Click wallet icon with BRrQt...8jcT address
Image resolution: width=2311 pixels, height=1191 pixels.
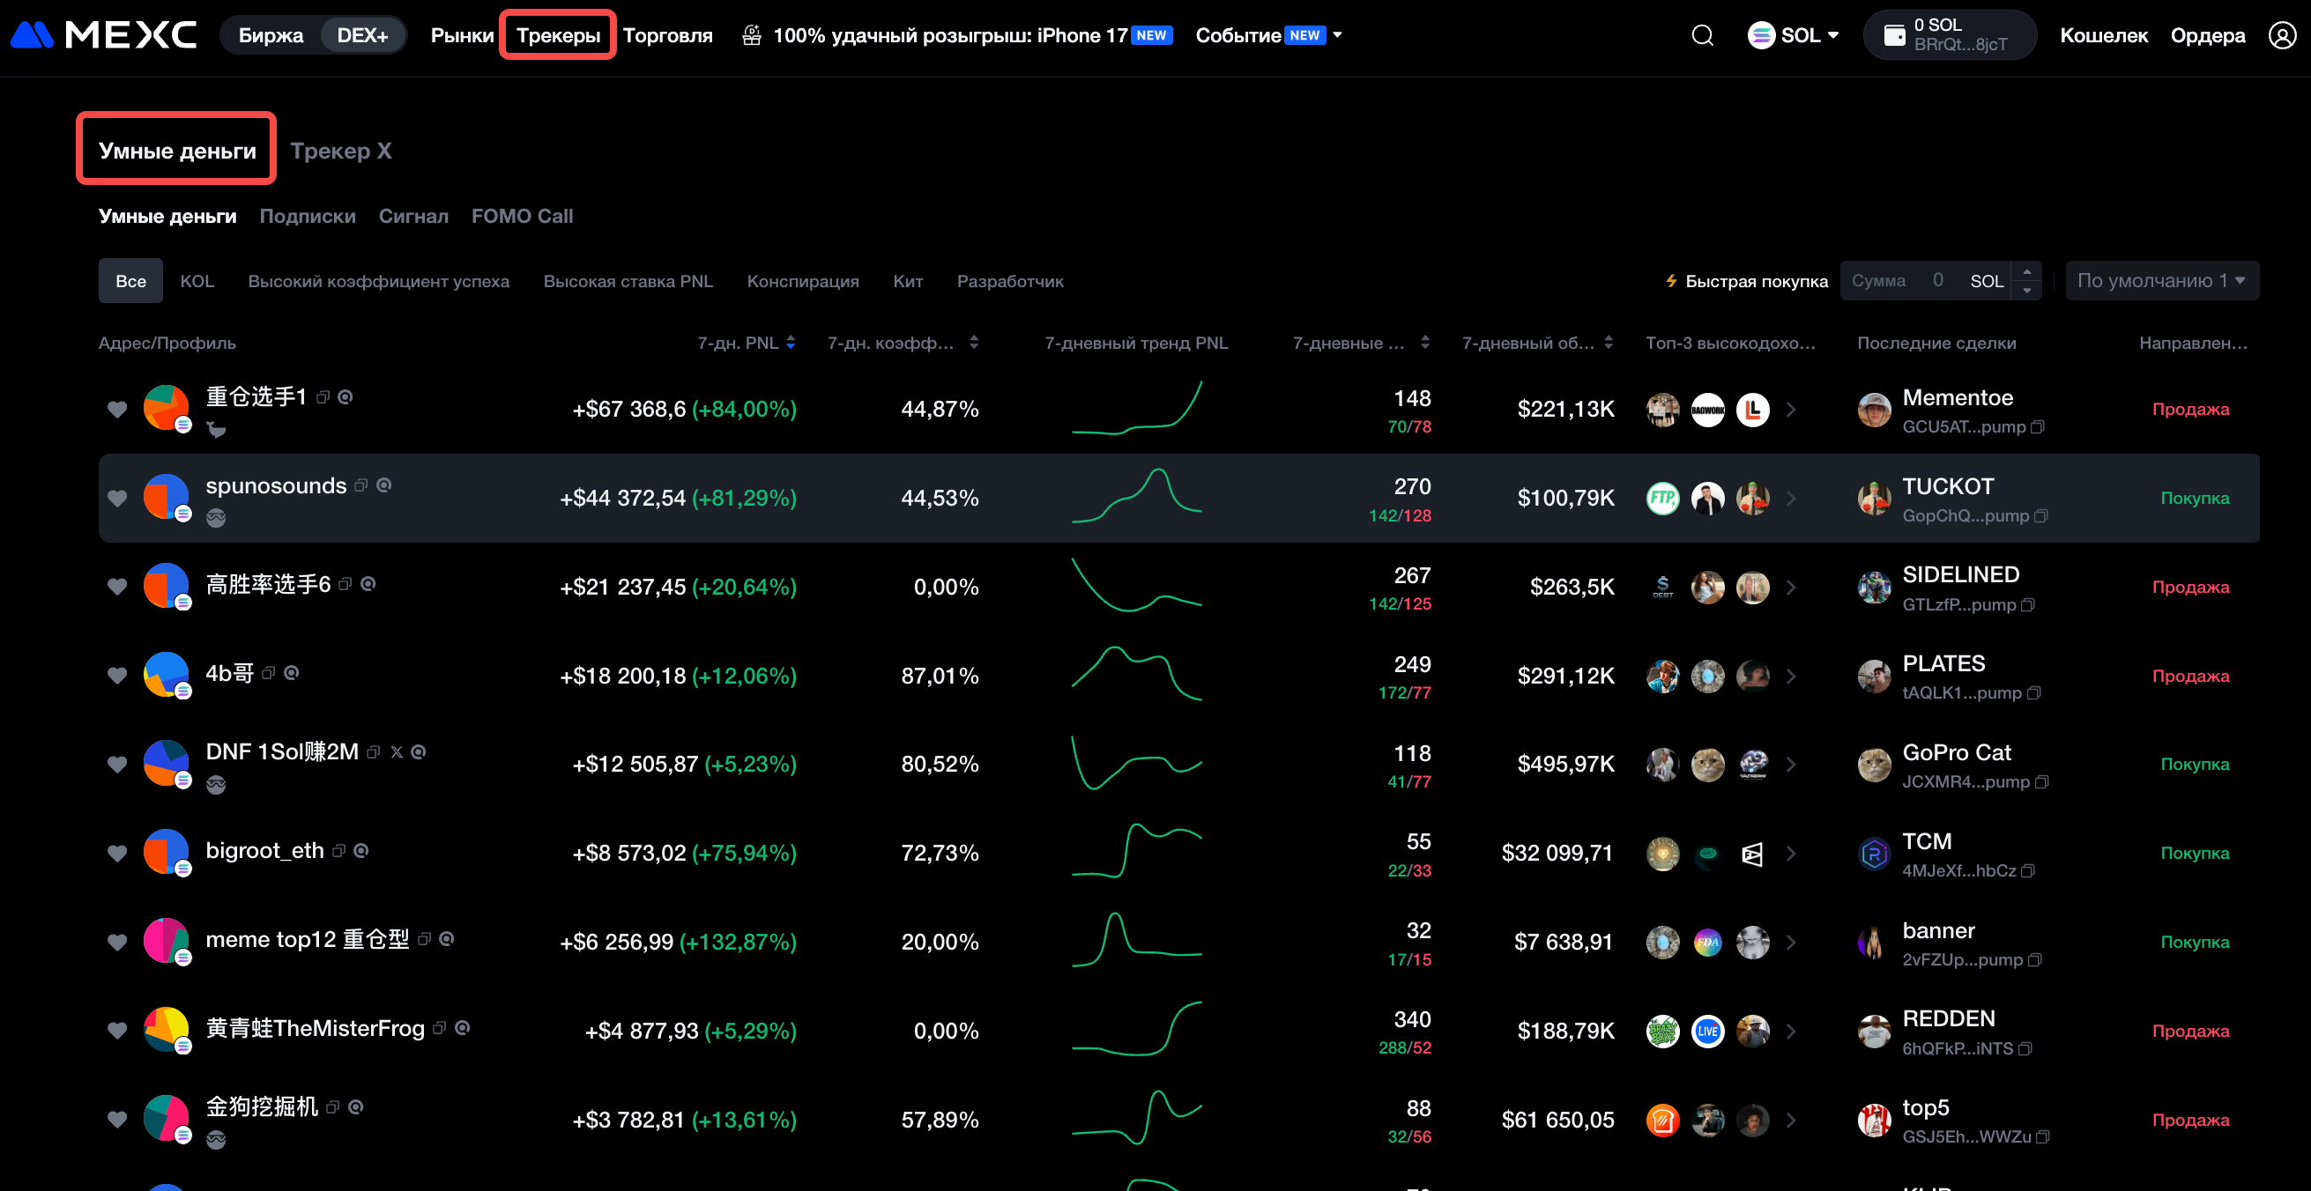click(x=1894, y=36)
